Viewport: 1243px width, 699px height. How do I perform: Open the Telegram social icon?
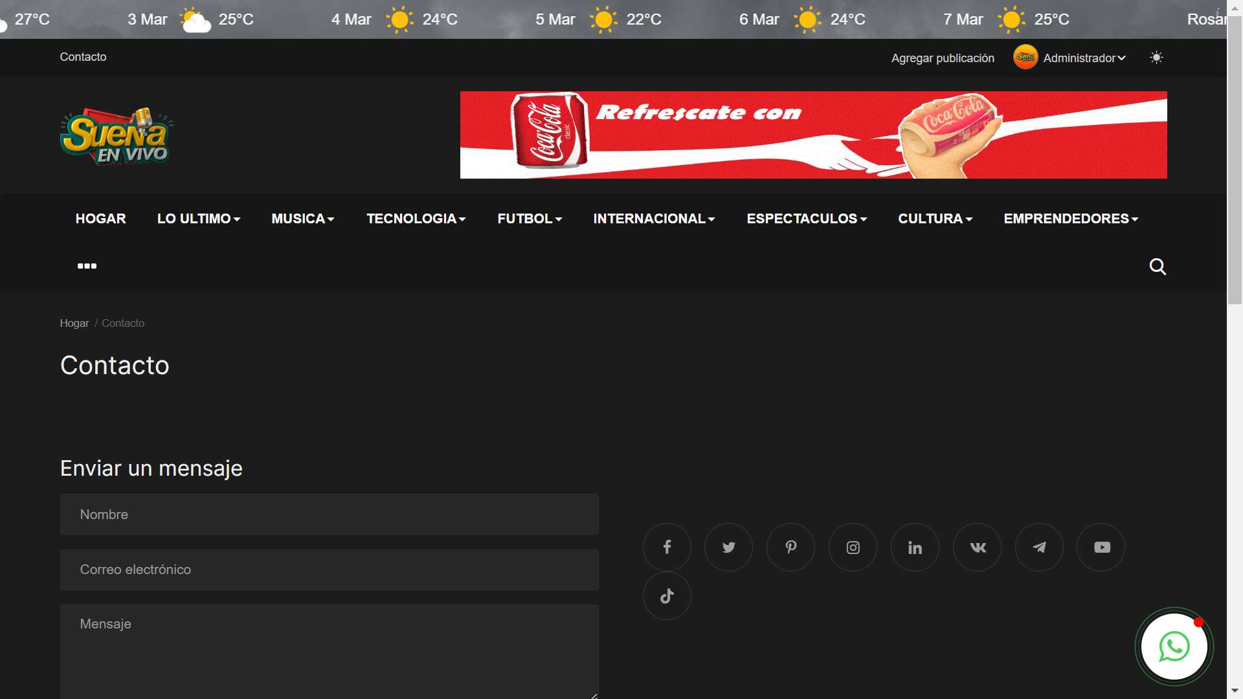coord(1039,548)
